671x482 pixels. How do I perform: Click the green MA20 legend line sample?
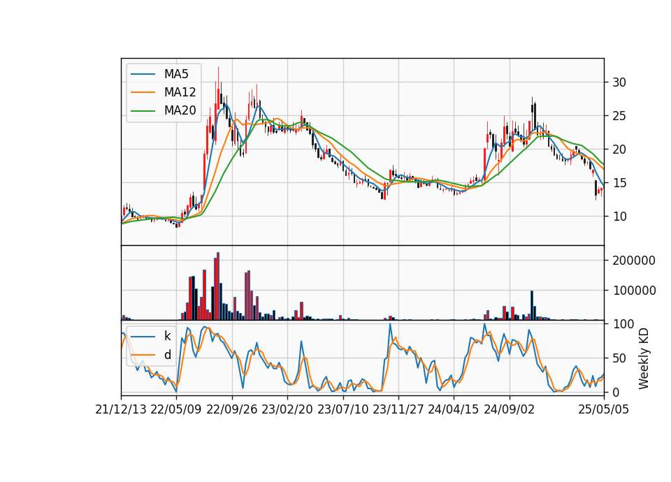[143, 110]
